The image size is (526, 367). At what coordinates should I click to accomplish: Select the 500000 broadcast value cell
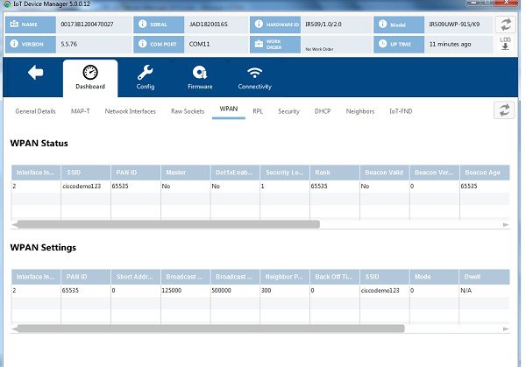click(235, 290)
